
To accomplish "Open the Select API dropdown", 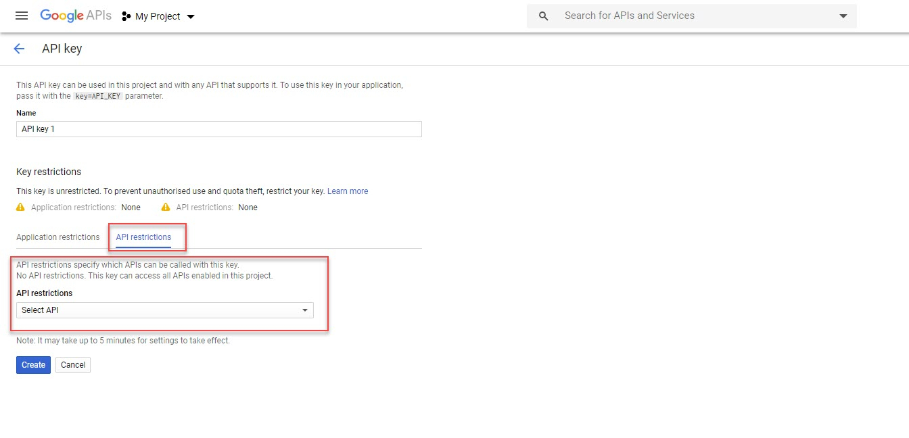I will click(x=165, y=310).
